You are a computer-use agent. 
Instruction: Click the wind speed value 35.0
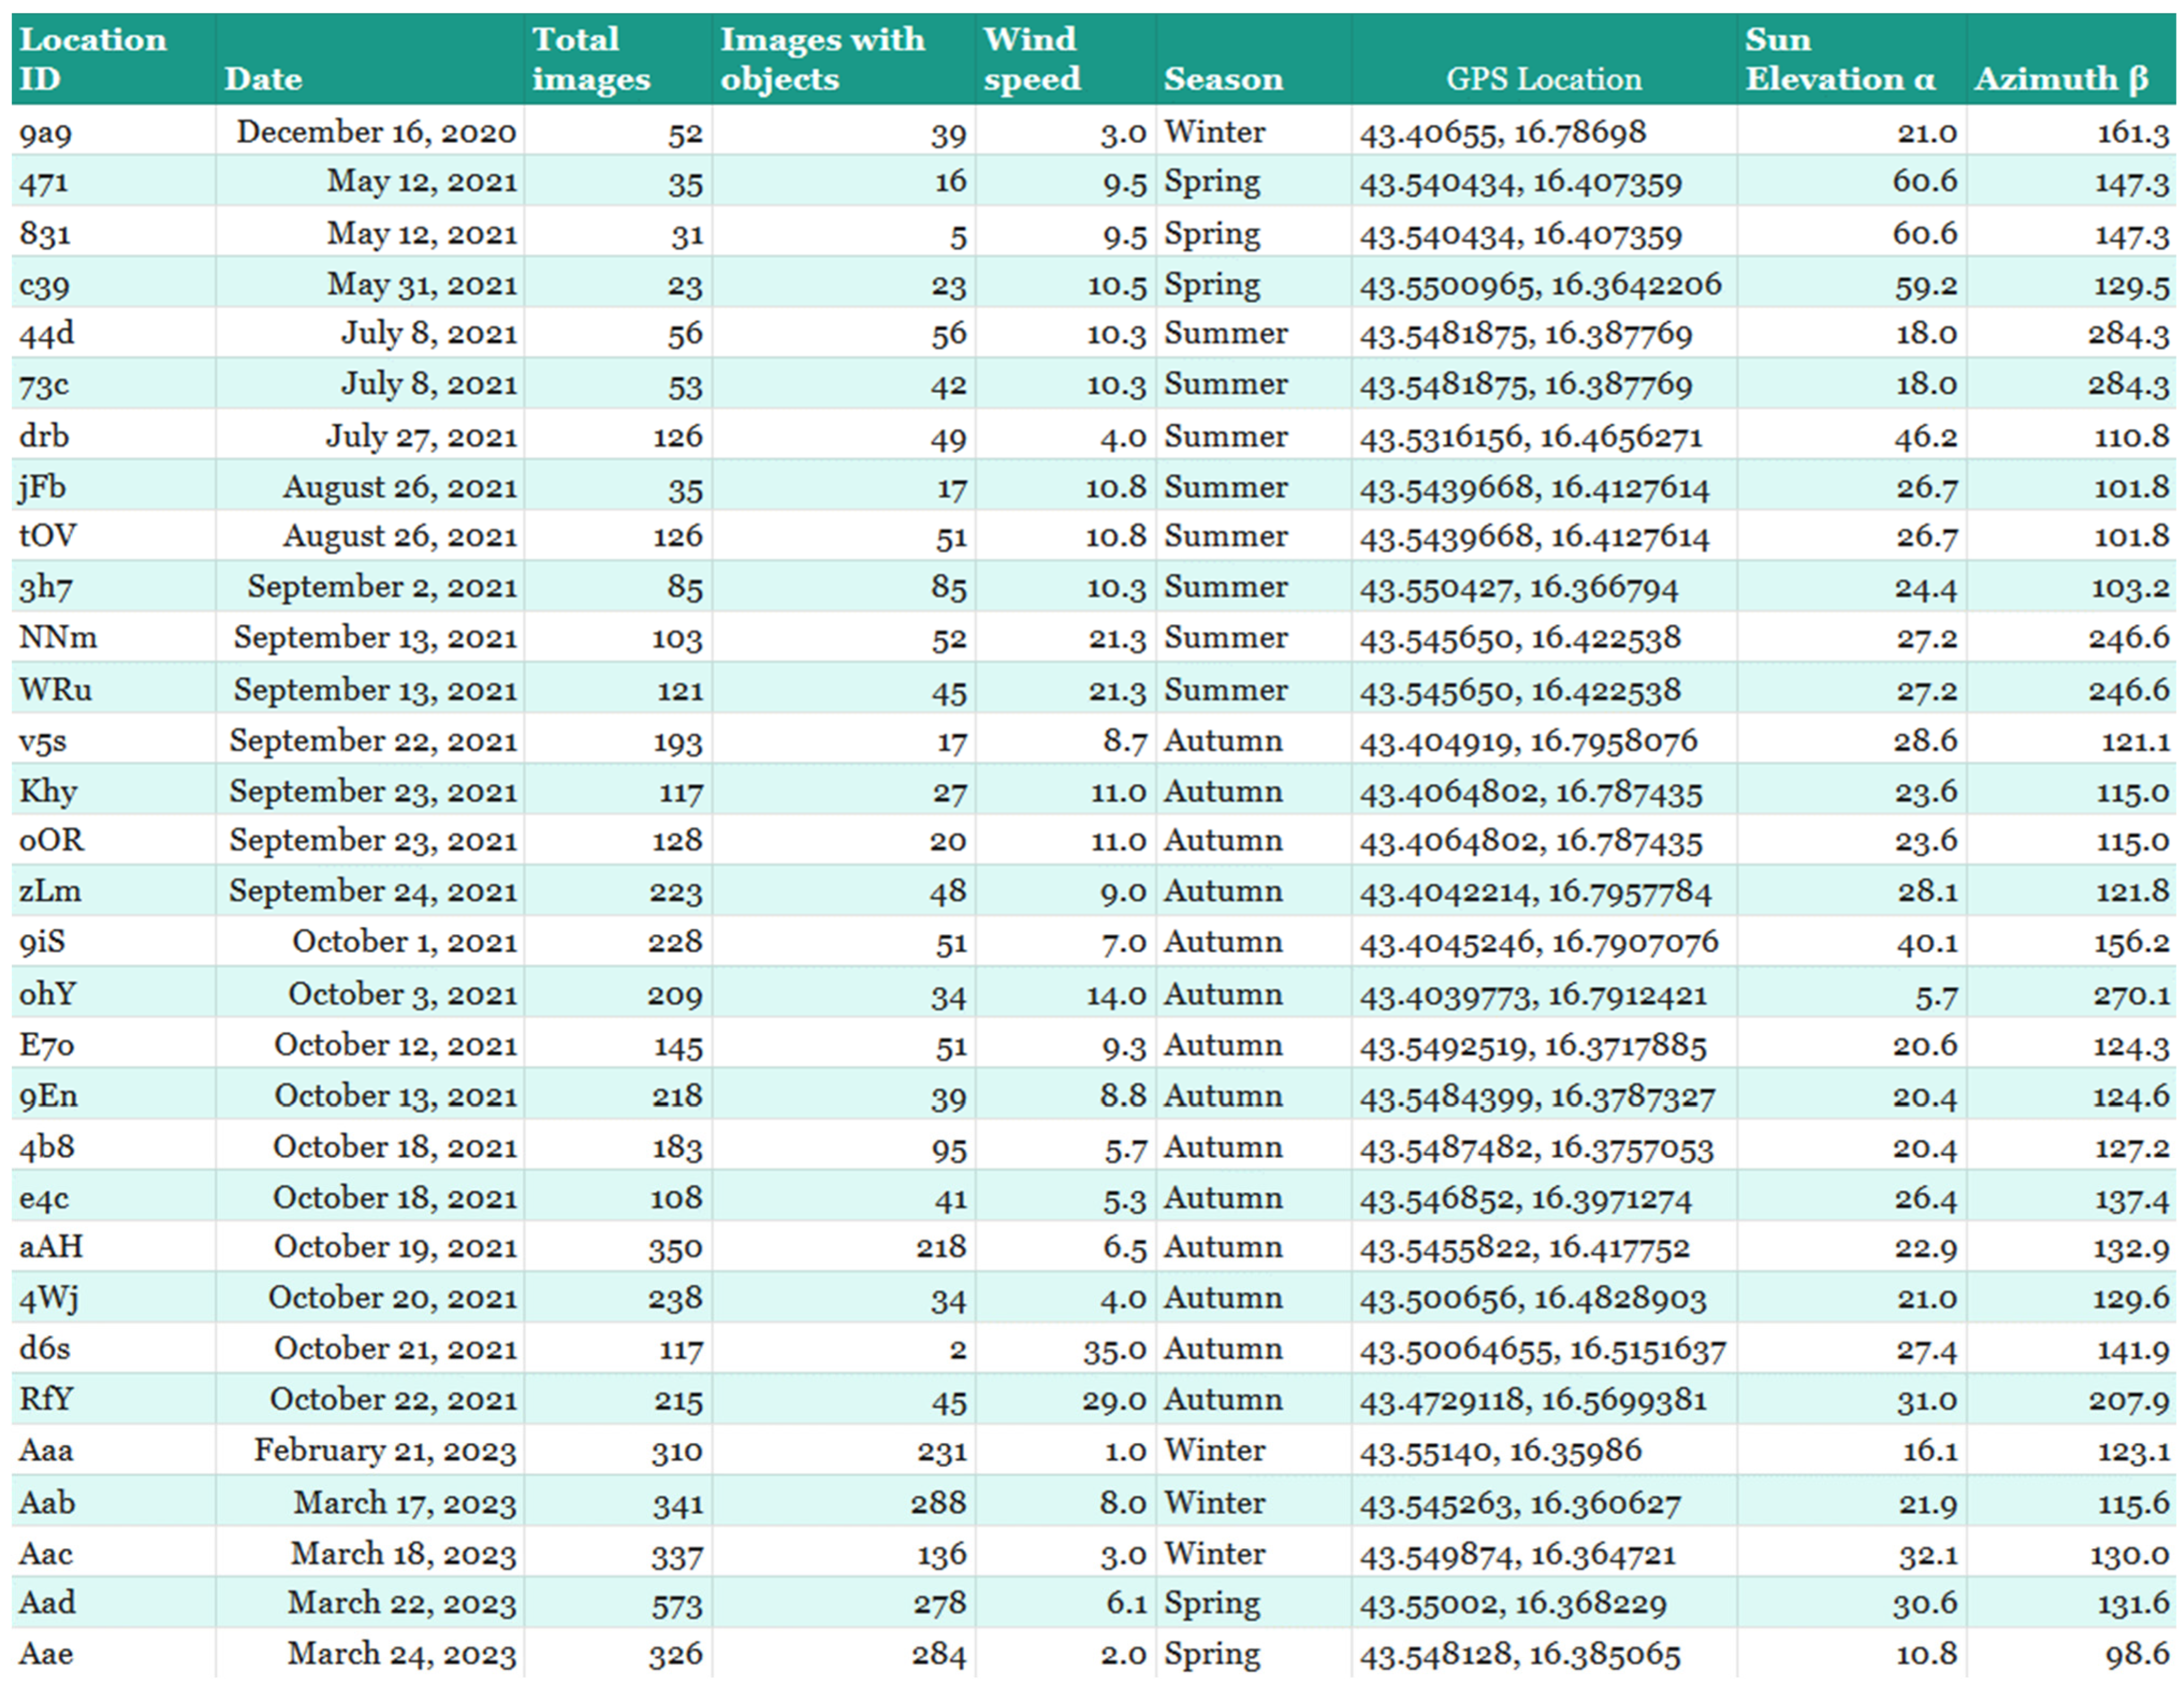1114,1350
